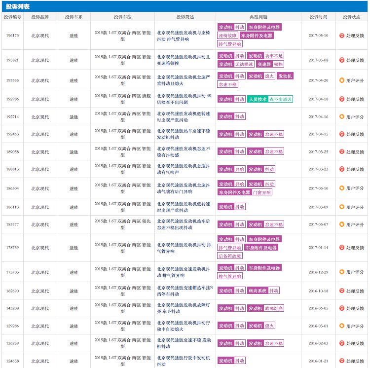Open the 转向系统 抖动 tag
370x368 pixels.
263,291
